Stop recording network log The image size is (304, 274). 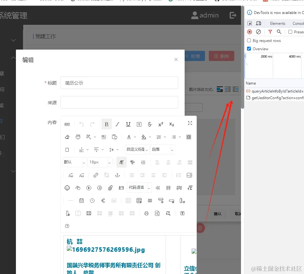[250, 32]
